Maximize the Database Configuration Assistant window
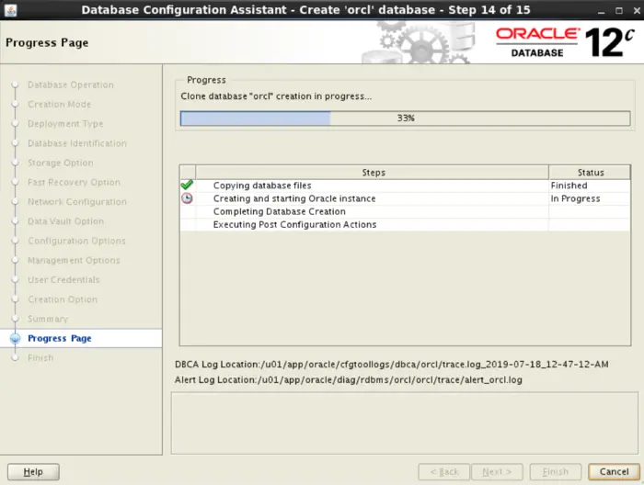This screenshot has height=485, width=644. (619, 10)
